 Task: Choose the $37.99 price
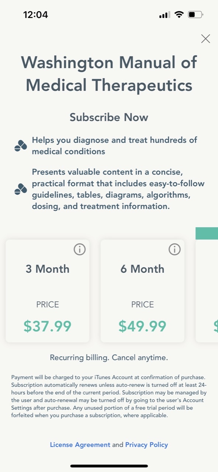tap(48, 326)
